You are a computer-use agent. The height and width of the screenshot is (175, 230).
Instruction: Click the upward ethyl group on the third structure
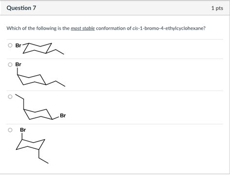(x=20, y=101)
